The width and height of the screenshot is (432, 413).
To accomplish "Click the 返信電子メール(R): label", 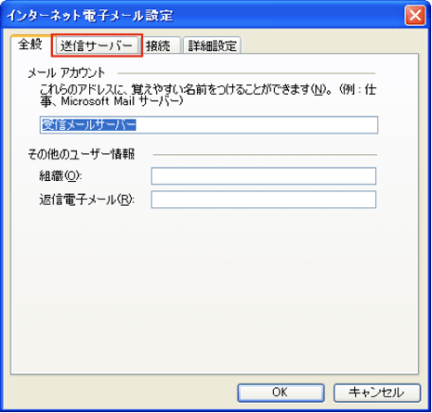I will (x=86, y=200).
